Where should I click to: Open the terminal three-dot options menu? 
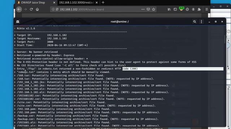[x=201, y=21]
